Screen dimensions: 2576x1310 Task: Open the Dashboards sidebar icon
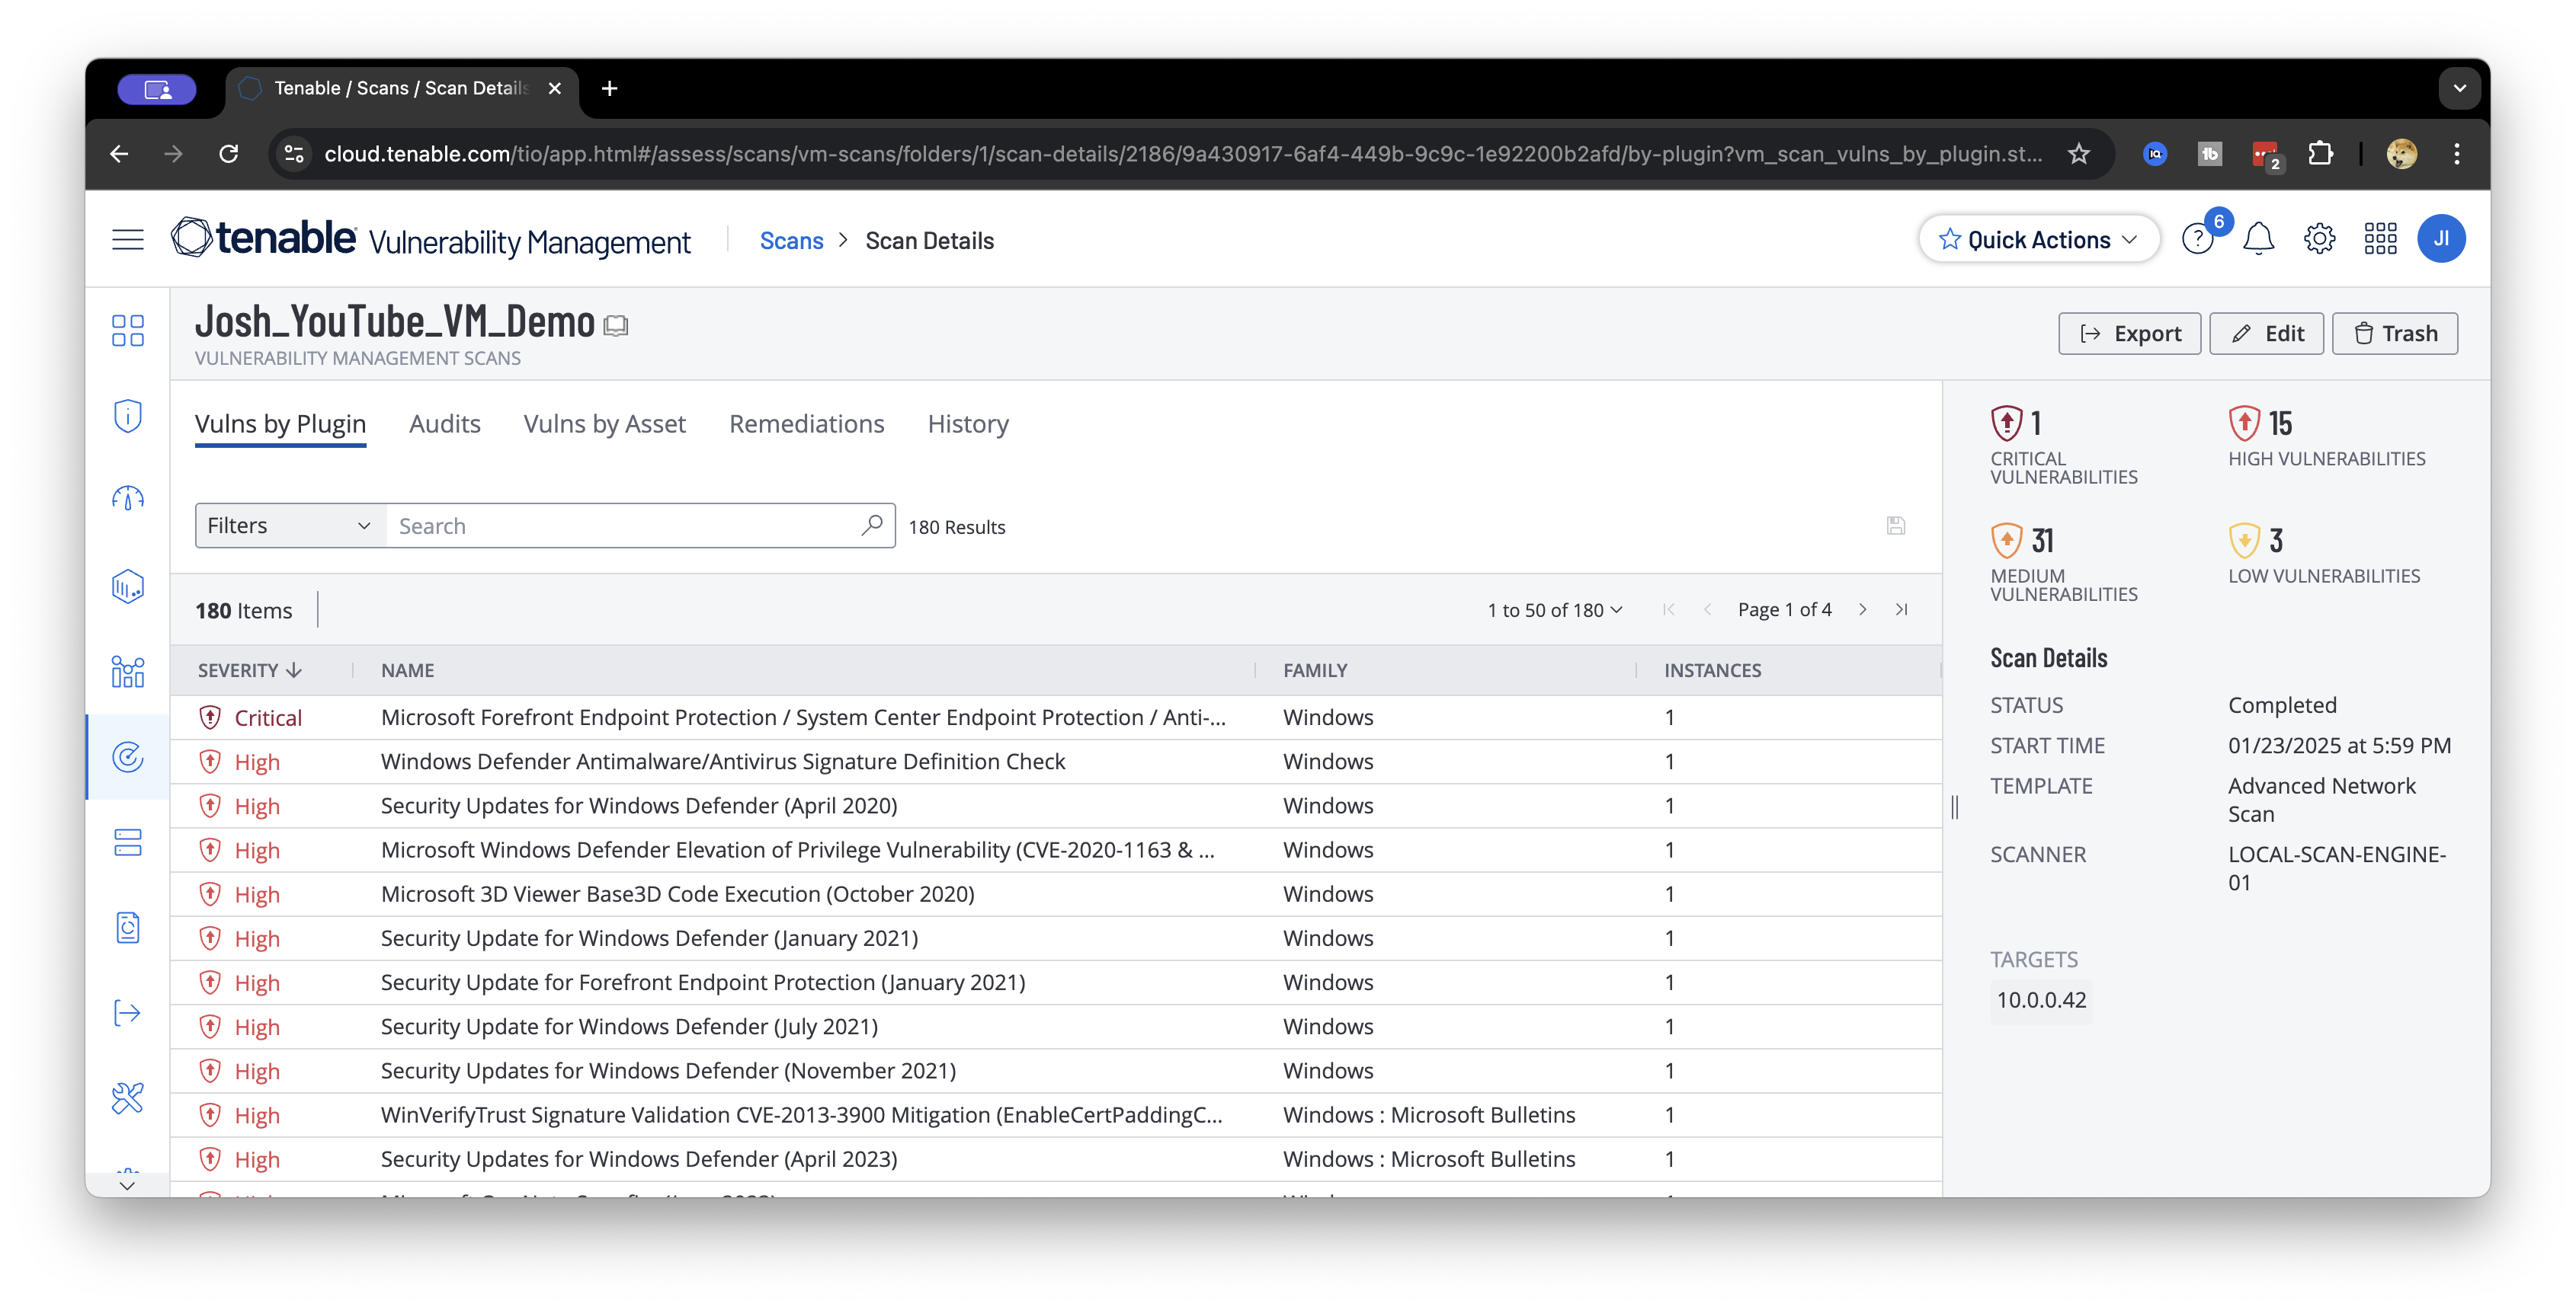point(127,331)
